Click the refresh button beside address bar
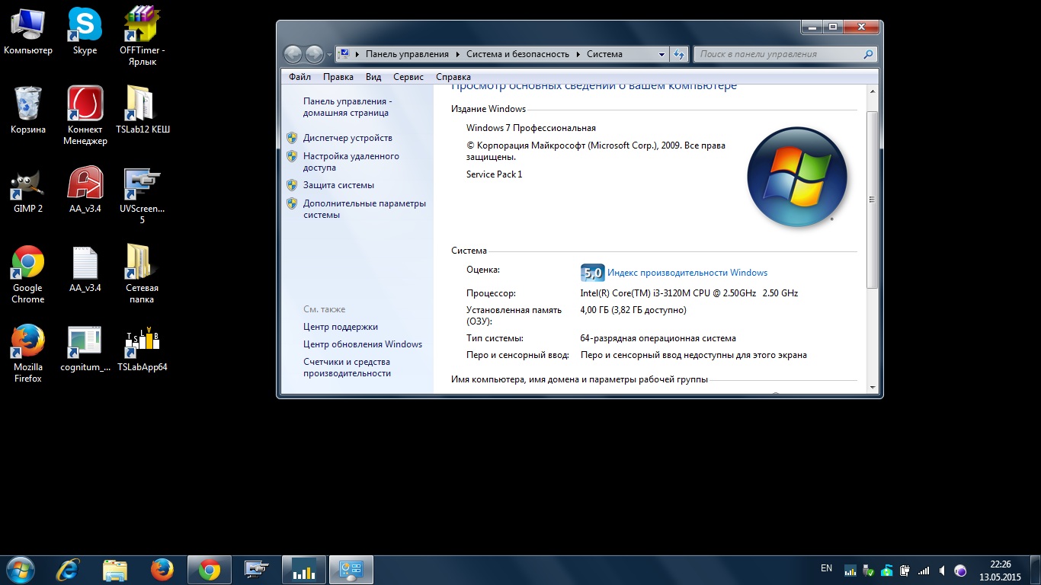Viewport: 1041px width, 585px height. (x=679, y=54)
